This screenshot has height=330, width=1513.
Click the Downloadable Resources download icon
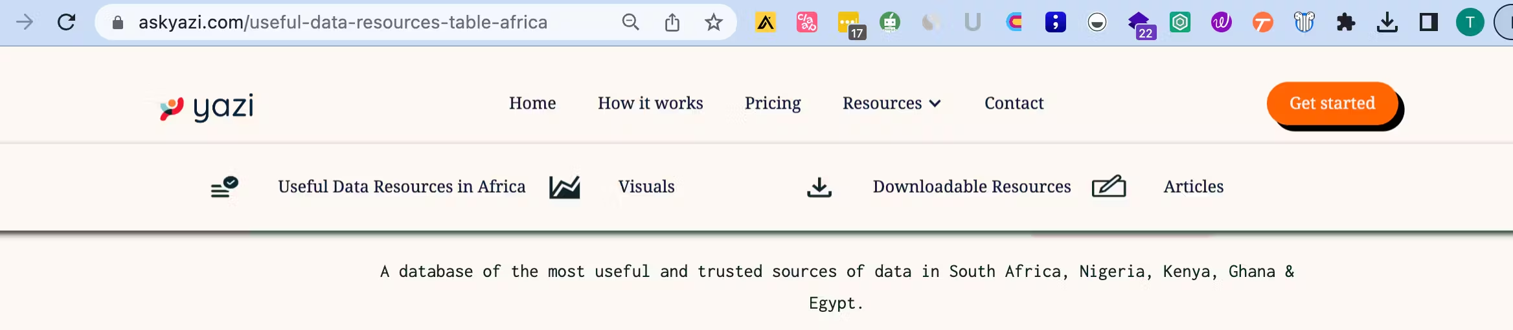pos(819,187)
